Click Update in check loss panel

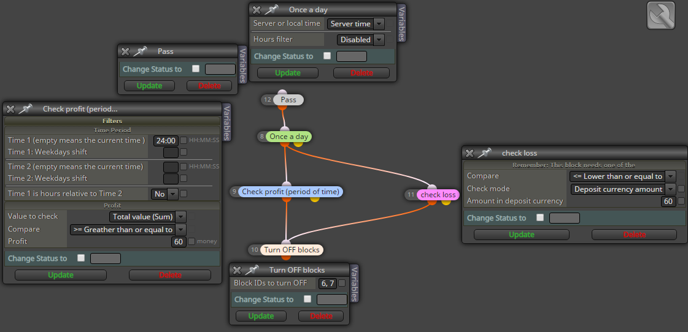coord(521,235)
